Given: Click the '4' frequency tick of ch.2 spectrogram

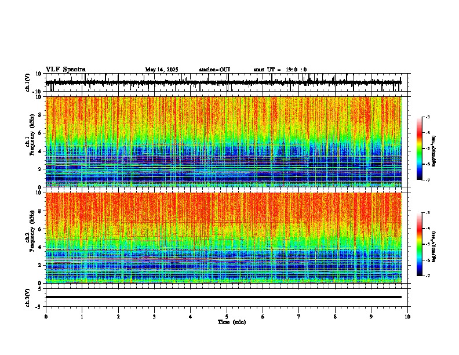Looking at the screenshot, I should [40, 247].
